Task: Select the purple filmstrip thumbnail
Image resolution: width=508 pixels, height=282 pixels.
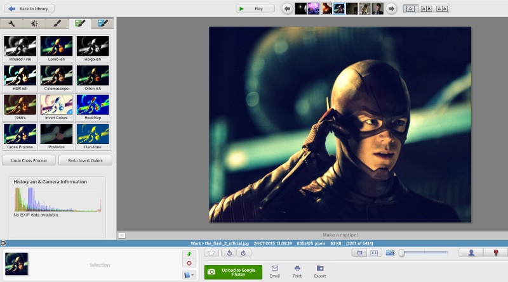Action: click(x=313, y=9)
